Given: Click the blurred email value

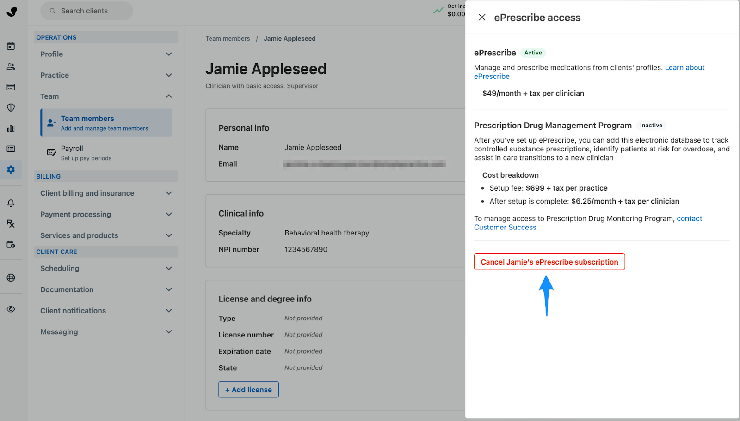Looking at the screenshot, I should (364, 164).
